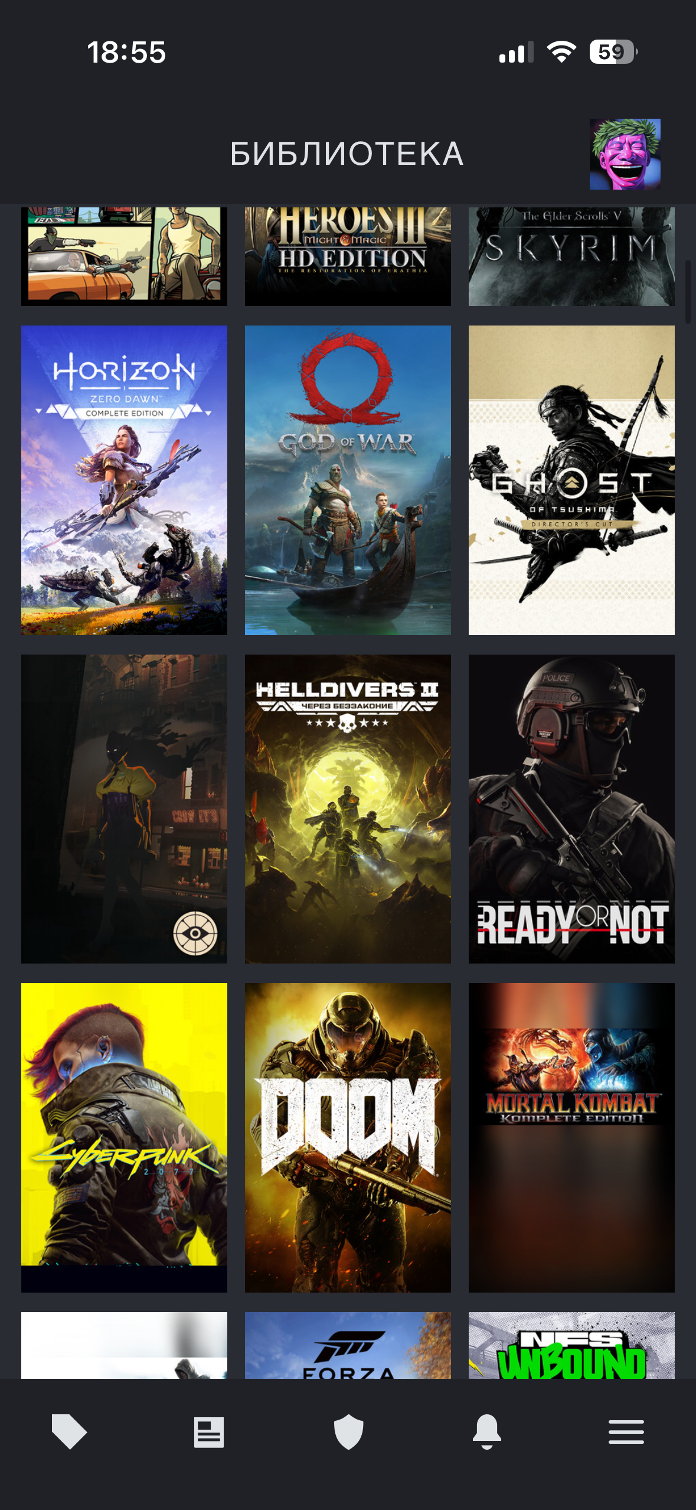Select Skyrim game cover
Image resolution: width=696 pixels, height=1510 pixels.
click(x=571, y=256)
